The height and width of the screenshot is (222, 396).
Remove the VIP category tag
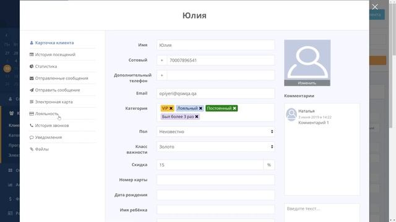(x=171, y=109)
